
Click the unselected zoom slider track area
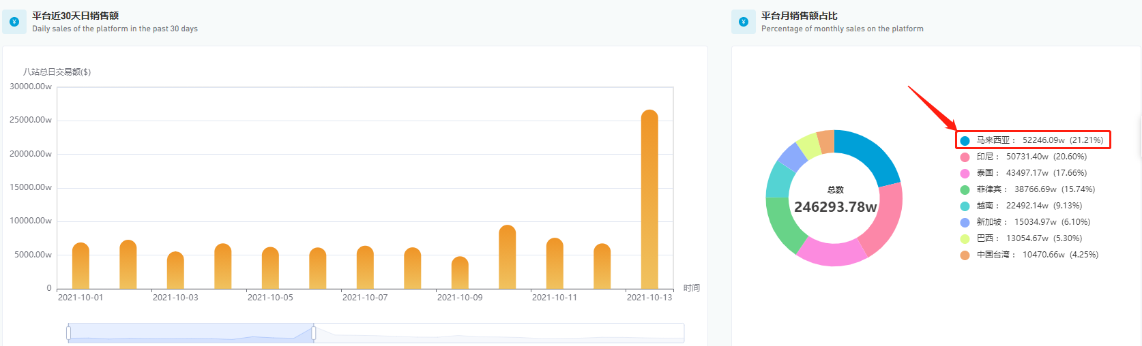coord(499,333)
